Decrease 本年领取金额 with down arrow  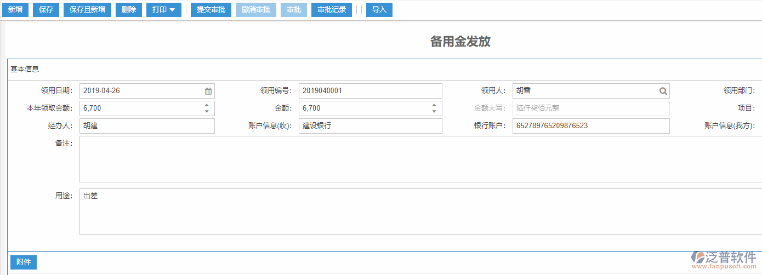click(207, 112)
